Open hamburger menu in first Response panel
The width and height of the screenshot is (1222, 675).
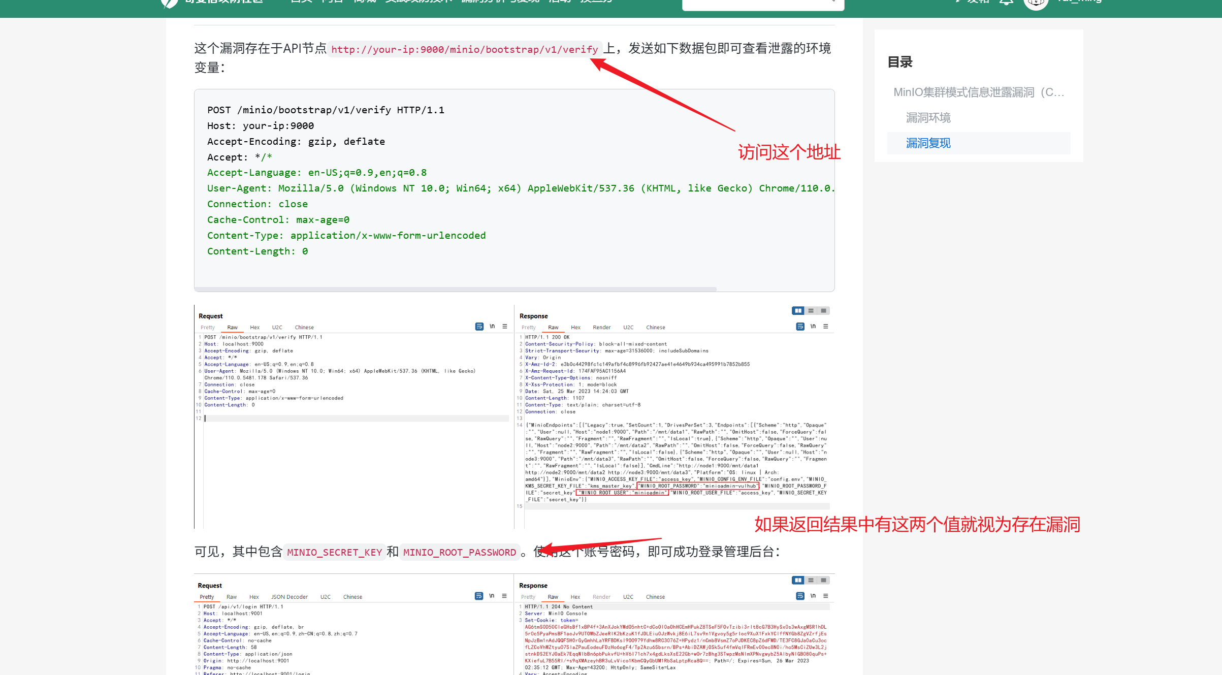(x=826, y=327)
